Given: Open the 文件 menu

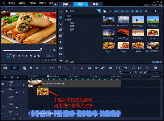Looking at the screenshot, I should click(12, 3).
